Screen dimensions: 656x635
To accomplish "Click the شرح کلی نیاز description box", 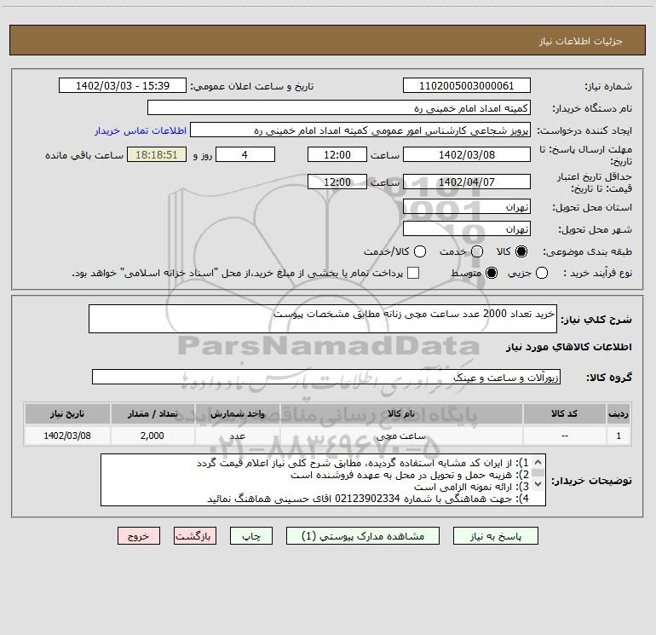I will [323, 319].
